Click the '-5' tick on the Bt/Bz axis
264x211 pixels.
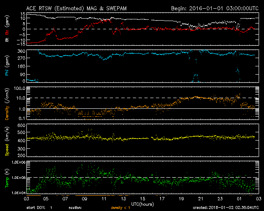pyautogui.click(x=22, y=35)
